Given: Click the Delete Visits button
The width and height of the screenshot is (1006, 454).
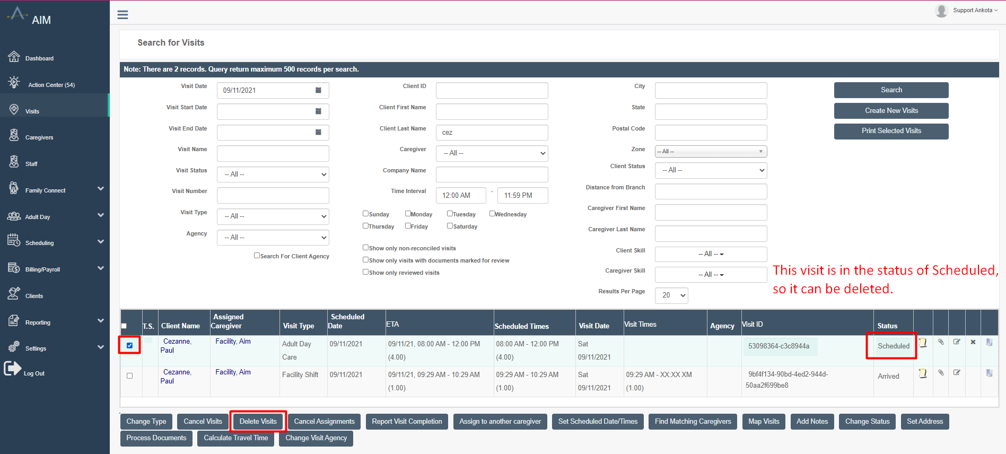Looking at the screenshot, I should 258,422.
